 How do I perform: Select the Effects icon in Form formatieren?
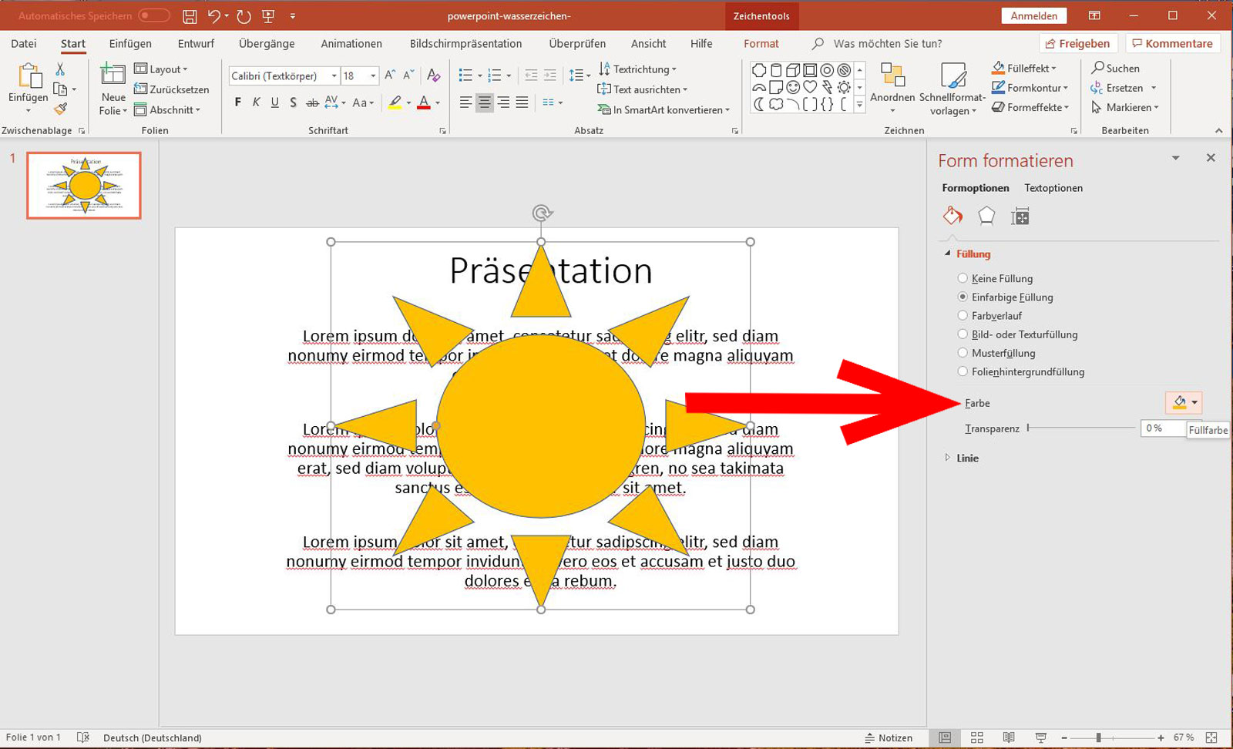[x=987, y=217]
